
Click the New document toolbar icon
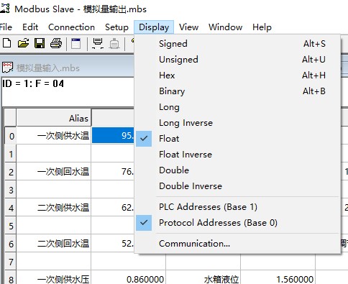(6, 44)
